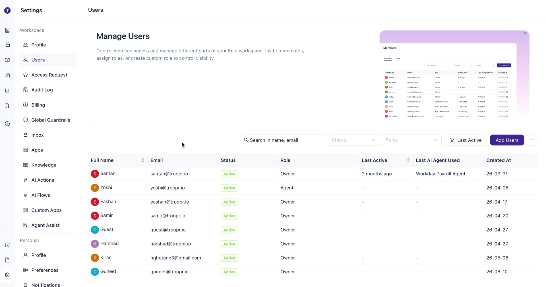This screenshot has height=287, width=546.
Task: Click the contact card icon in rail
Action: point(7,75)
